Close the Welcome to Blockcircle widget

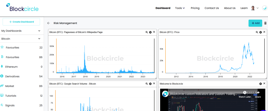point(264,84)
